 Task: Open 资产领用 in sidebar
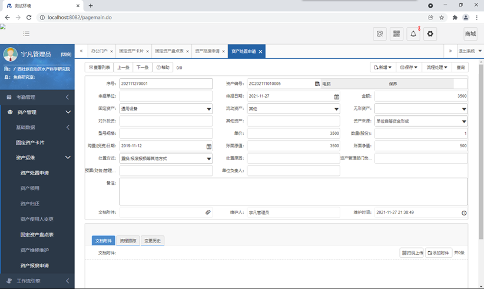[x=29, y=188]
